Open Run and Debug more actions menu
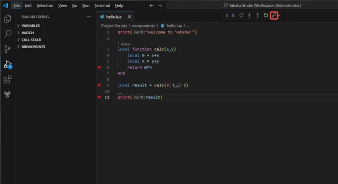 88,16
